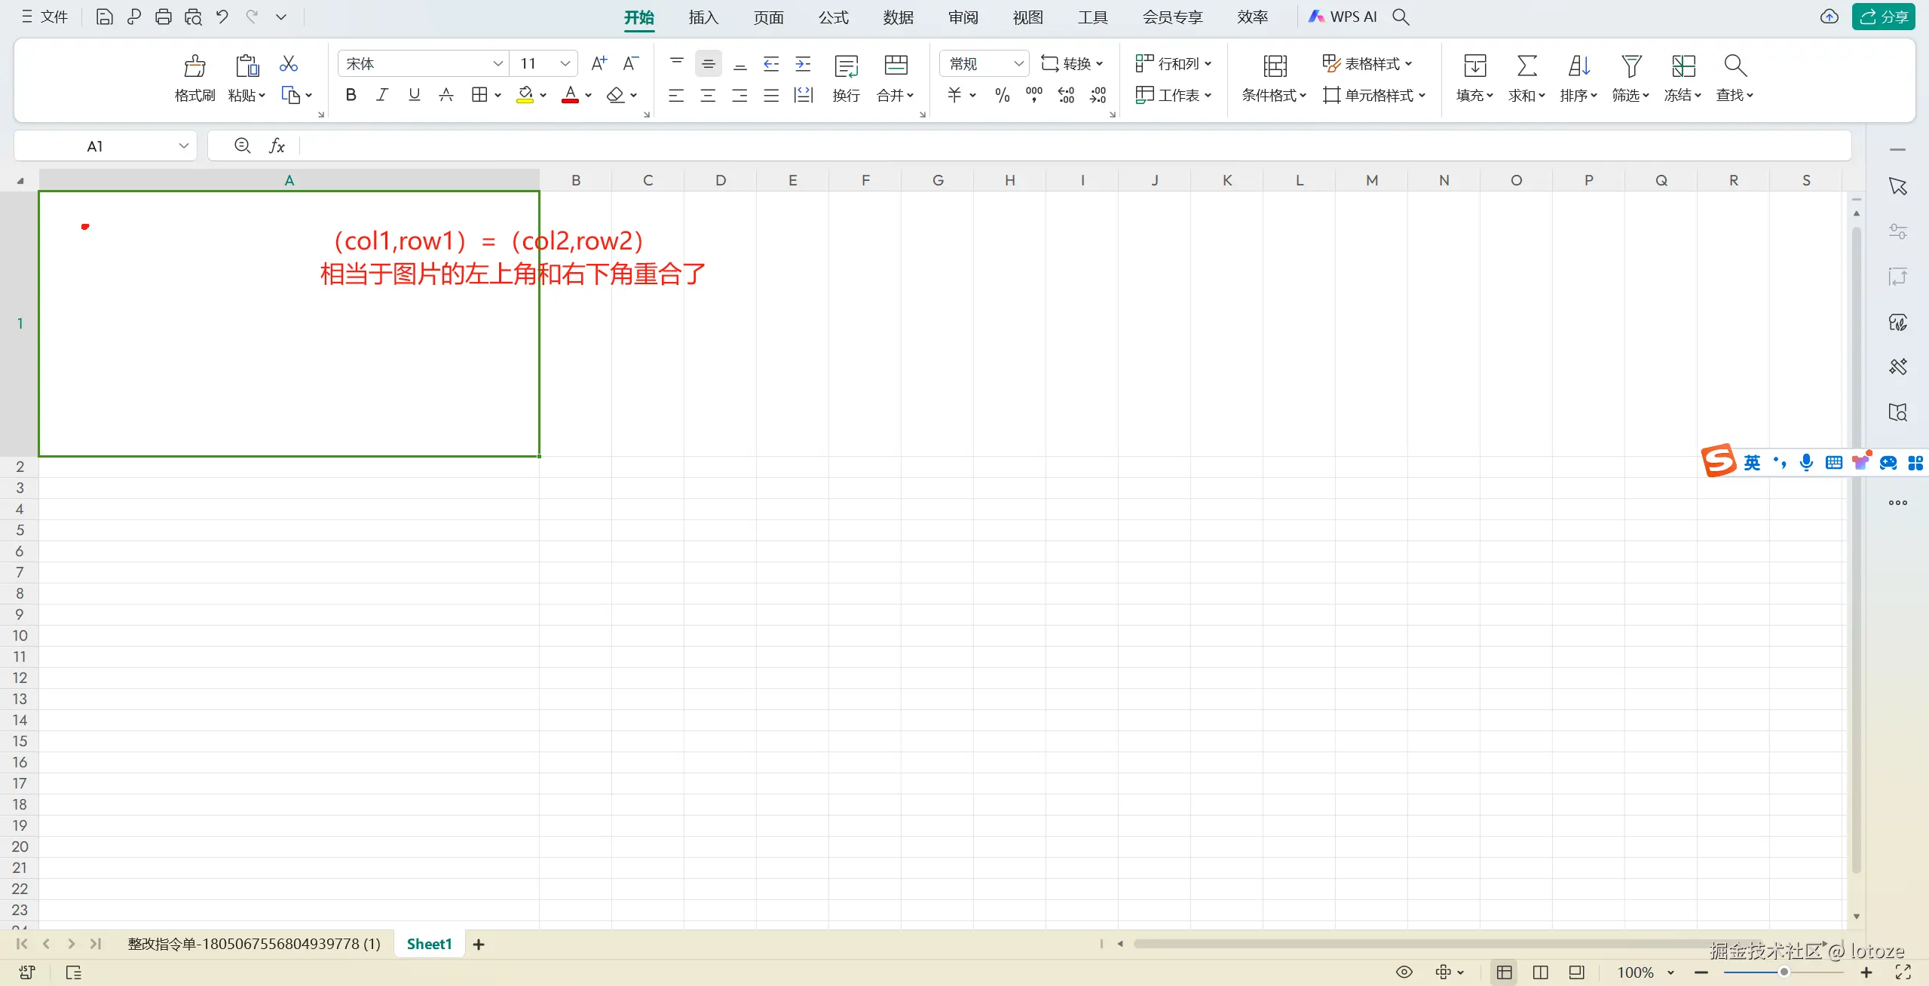Click the Conditional Formatting (条件格式) icon
Image resolution: width=1929 pixels, height=986 pixels.
point(1275,66)
